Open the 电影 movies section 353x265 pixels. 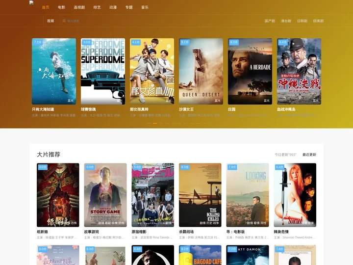[x=61, y=7]
